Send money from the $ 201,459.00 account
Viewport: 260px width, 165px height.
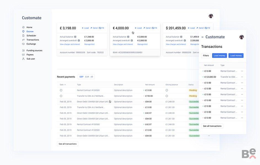coord(200,28)
